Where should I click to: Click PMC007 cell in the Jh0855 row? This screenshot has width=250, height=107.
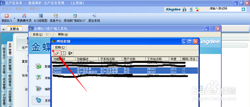click(151, 69)
